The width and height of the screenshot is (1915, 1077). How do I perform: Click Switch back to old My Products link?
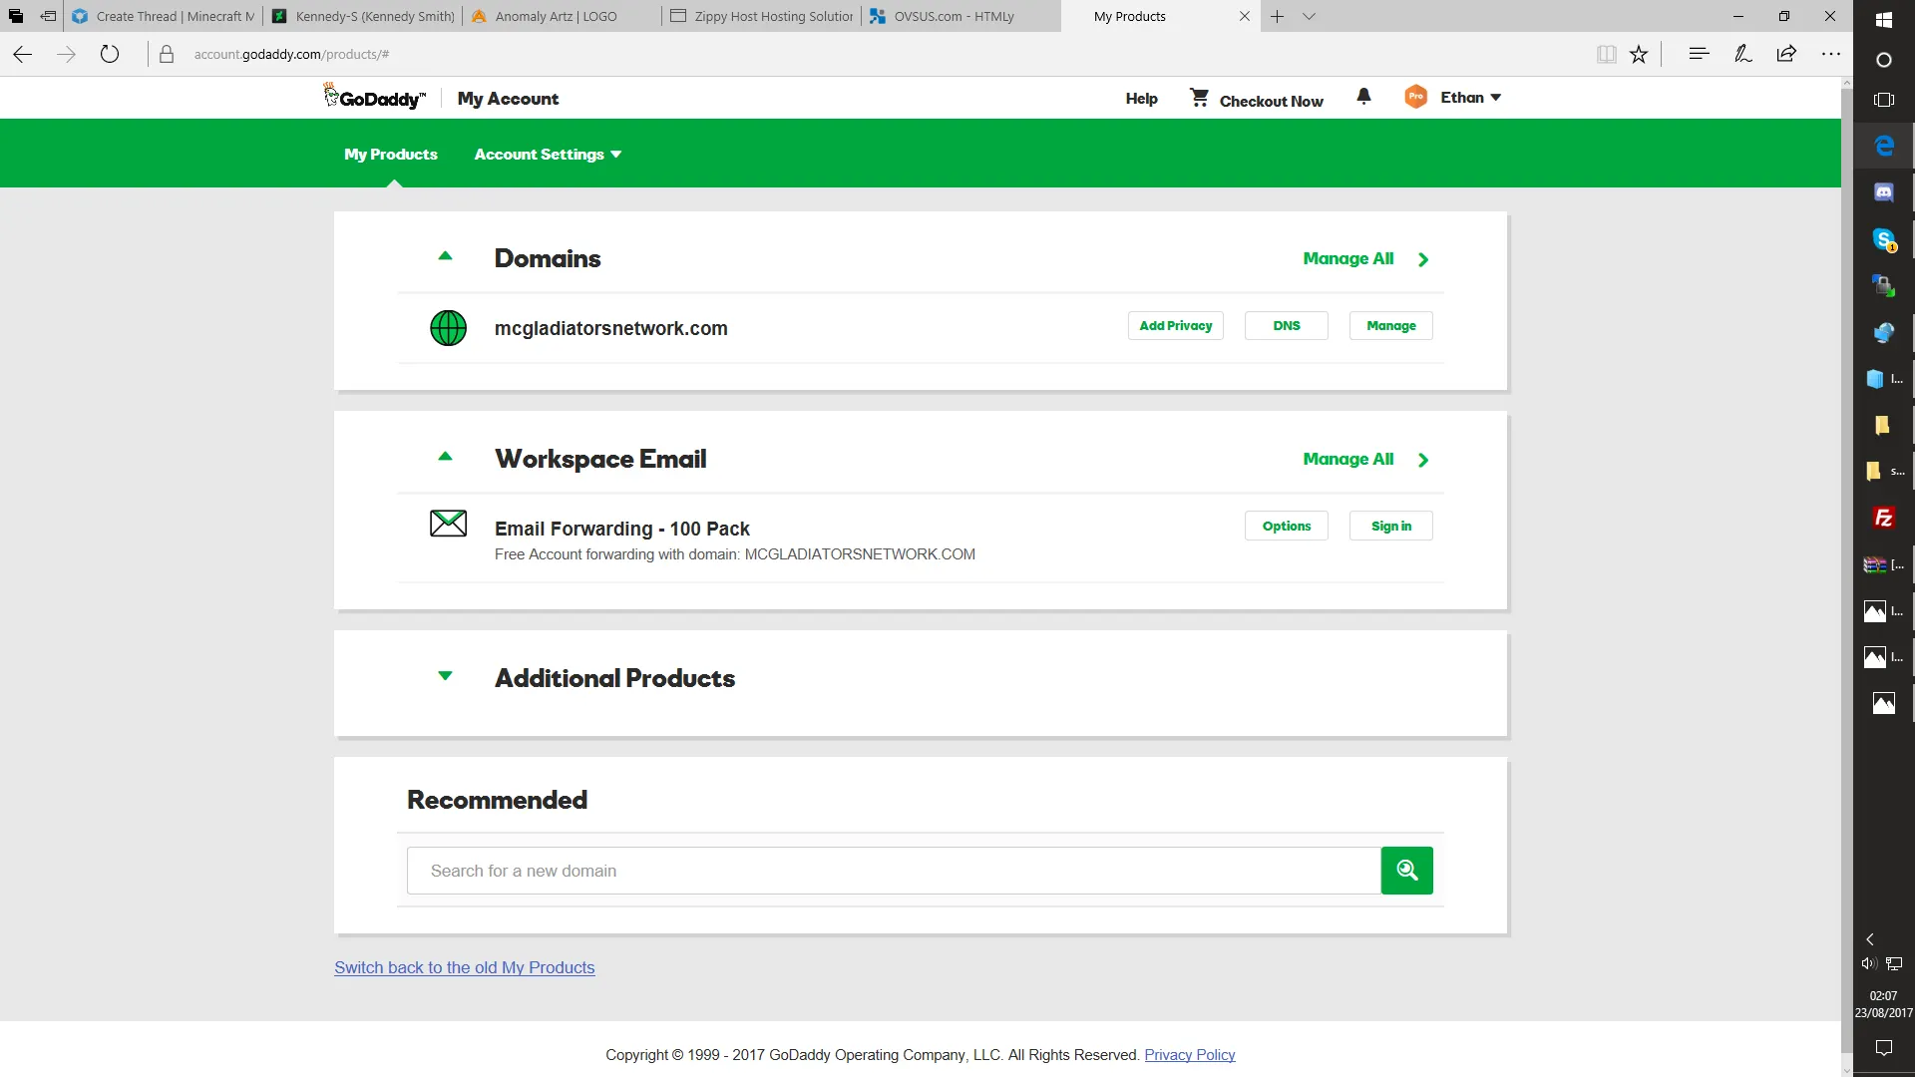point(465,968)
